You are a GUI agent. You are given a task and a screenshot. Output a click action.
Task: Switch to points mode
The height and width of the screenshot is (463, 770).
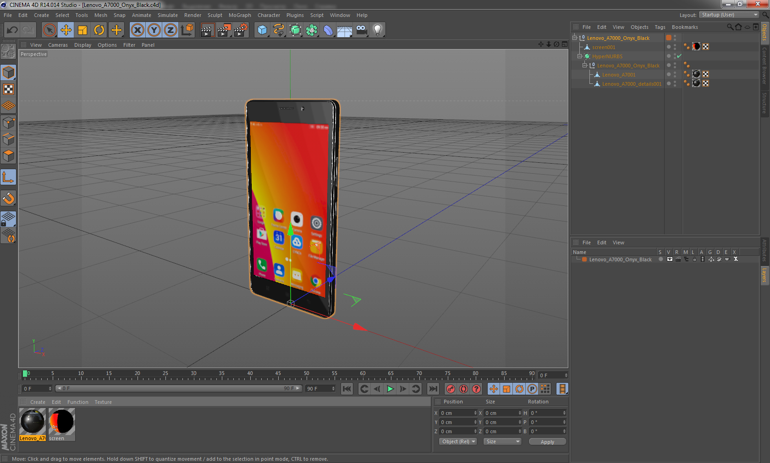(x=8, y=123)
